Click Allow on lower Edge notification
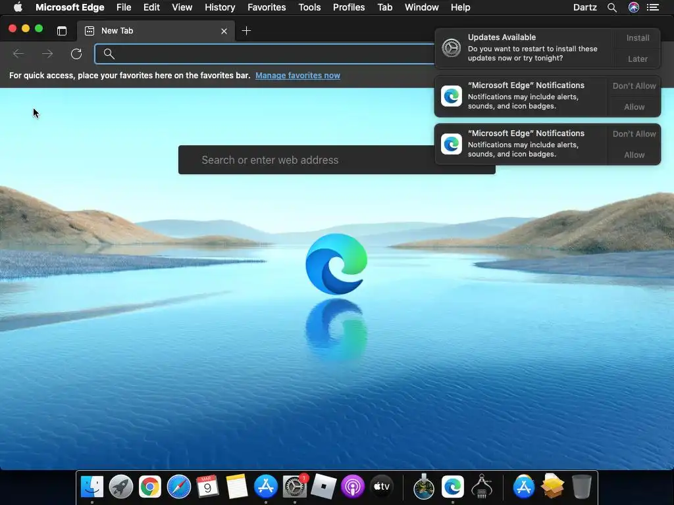The height and width of the screenshot is (505, 674). point(634,155)
